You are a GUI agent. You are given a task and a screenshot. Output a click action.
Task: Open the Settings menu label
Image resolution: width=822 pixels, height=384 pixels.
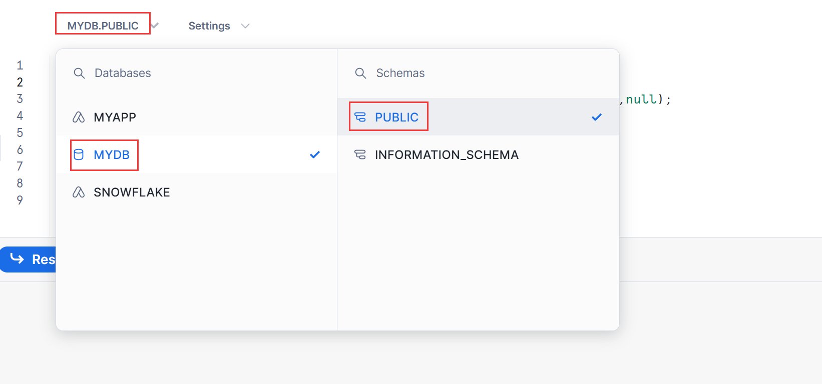[209, 26]
